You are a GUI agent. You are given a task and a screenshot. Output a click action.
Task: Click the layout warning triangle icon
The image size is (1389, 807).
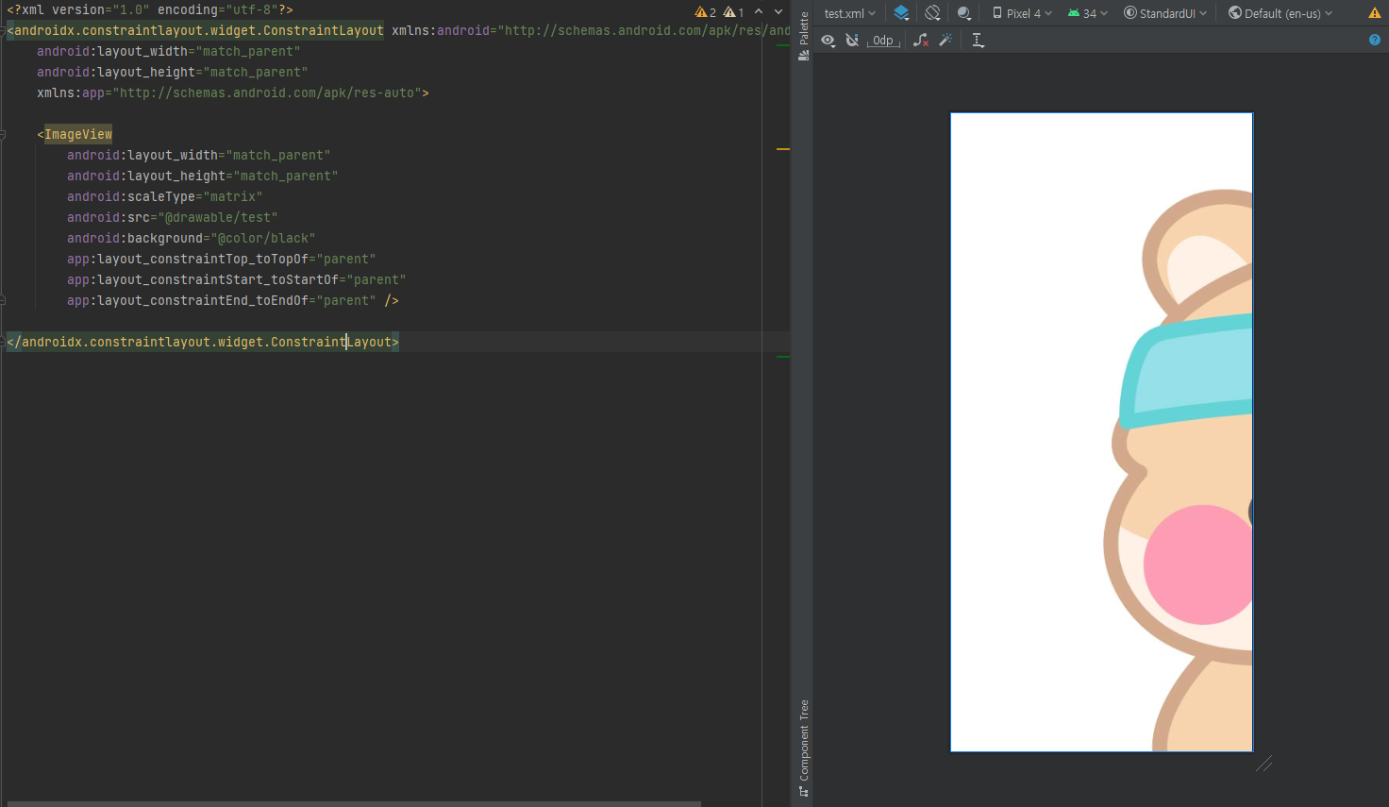click(x=1374, y=13)
